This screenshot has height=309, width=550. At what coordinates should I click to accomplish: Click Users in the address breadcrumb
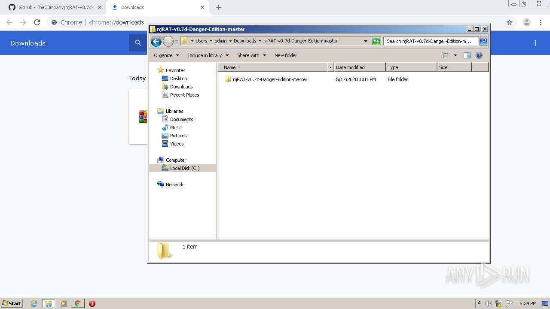click(x=201, y=41)
